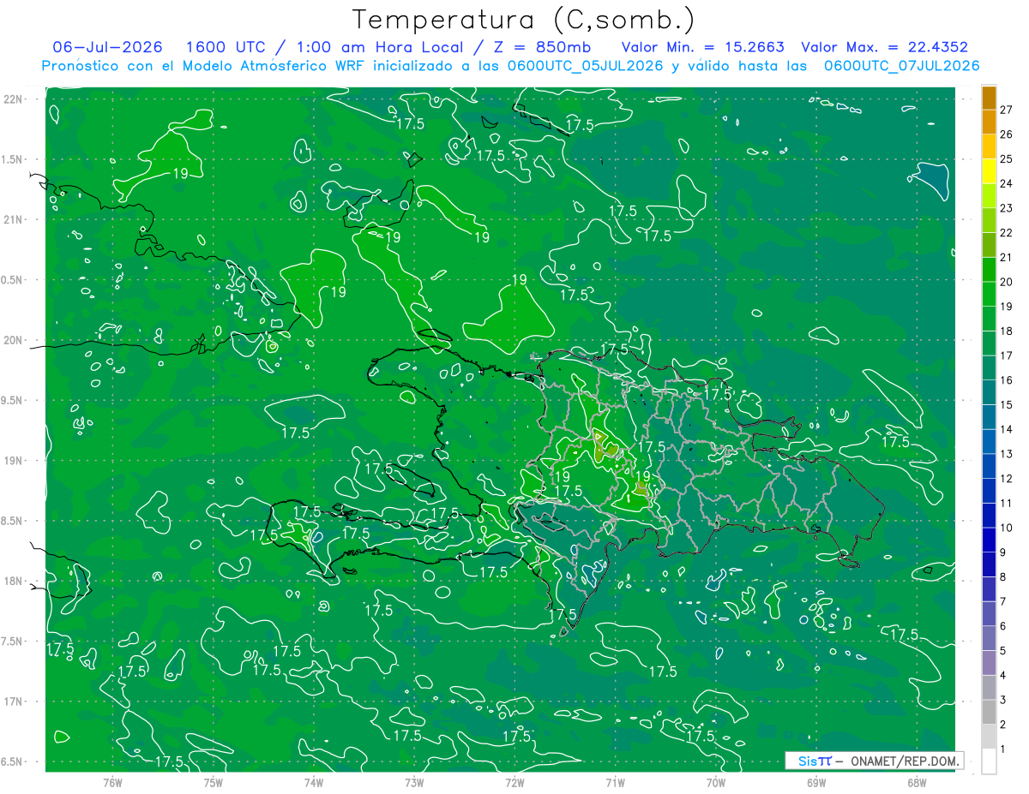Image resolution: width=1029 pixels, height=794 pixels.
Task: Click the yellow colorbar swatch between 24 and 25
Action: [989, 171]
